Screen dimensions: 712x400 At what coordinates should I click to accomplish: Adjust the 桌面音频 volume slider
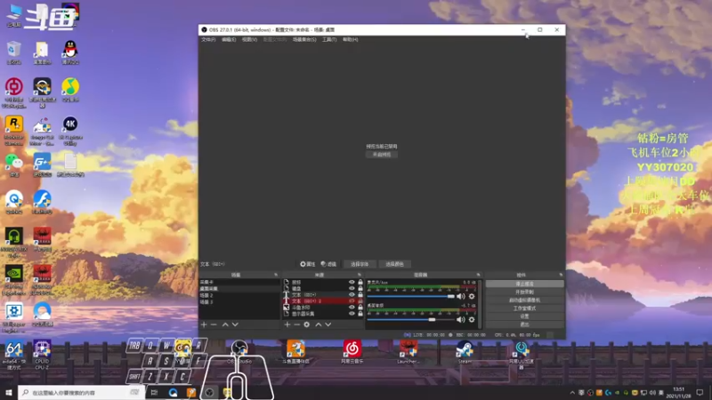(x=411, y=320)
